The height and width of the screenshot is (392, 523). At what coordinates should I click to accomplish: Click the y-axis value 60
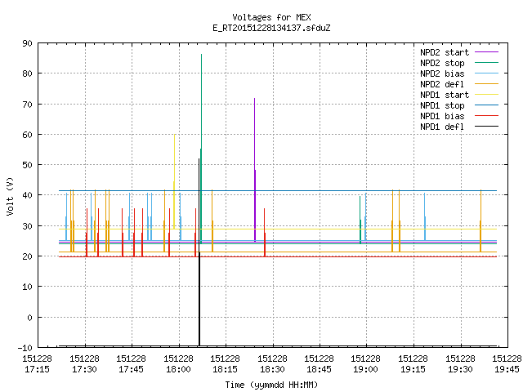(27, 135)
